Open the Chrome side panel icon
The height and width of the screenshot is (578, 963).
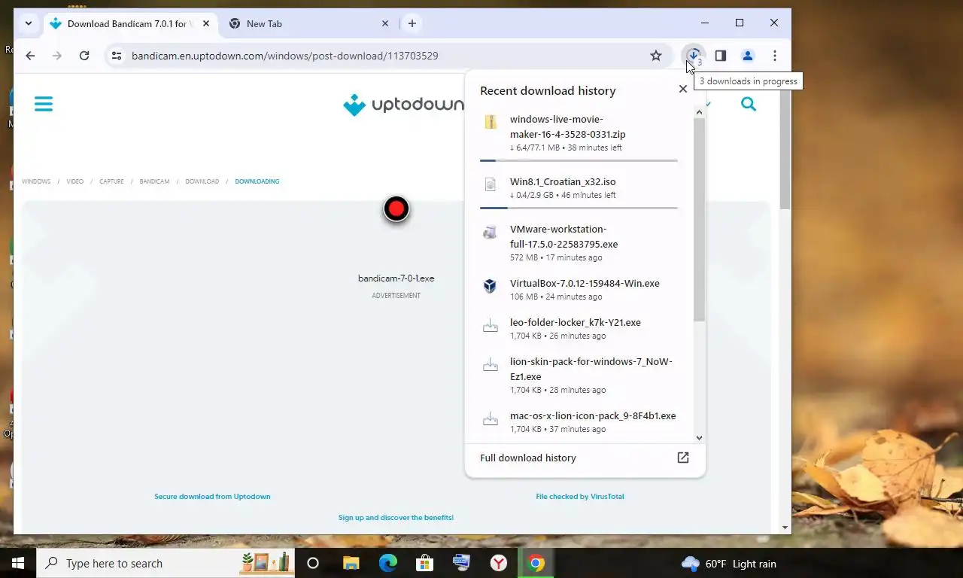click(720, 56)
